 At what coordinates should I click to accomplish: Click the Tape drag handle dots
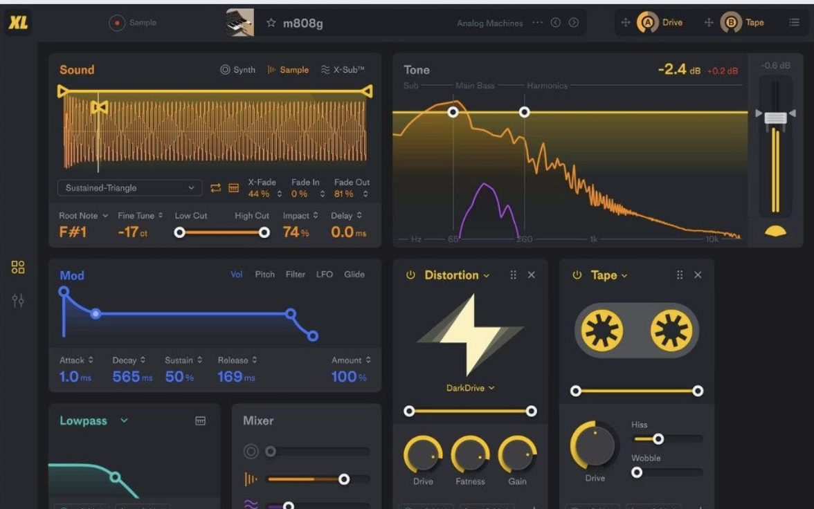pos(680,275)
